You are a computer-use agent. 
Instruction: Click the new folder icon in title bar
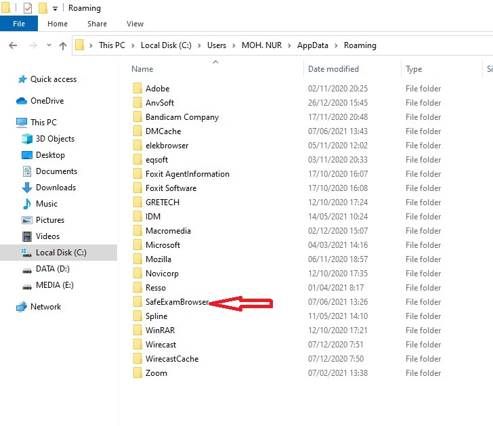click(43, 8)
